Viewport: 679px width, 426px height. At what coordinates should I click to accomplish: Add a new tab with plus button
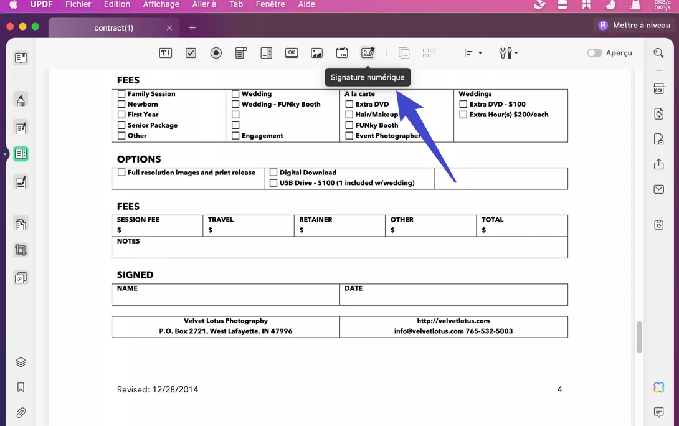point(192,27)
